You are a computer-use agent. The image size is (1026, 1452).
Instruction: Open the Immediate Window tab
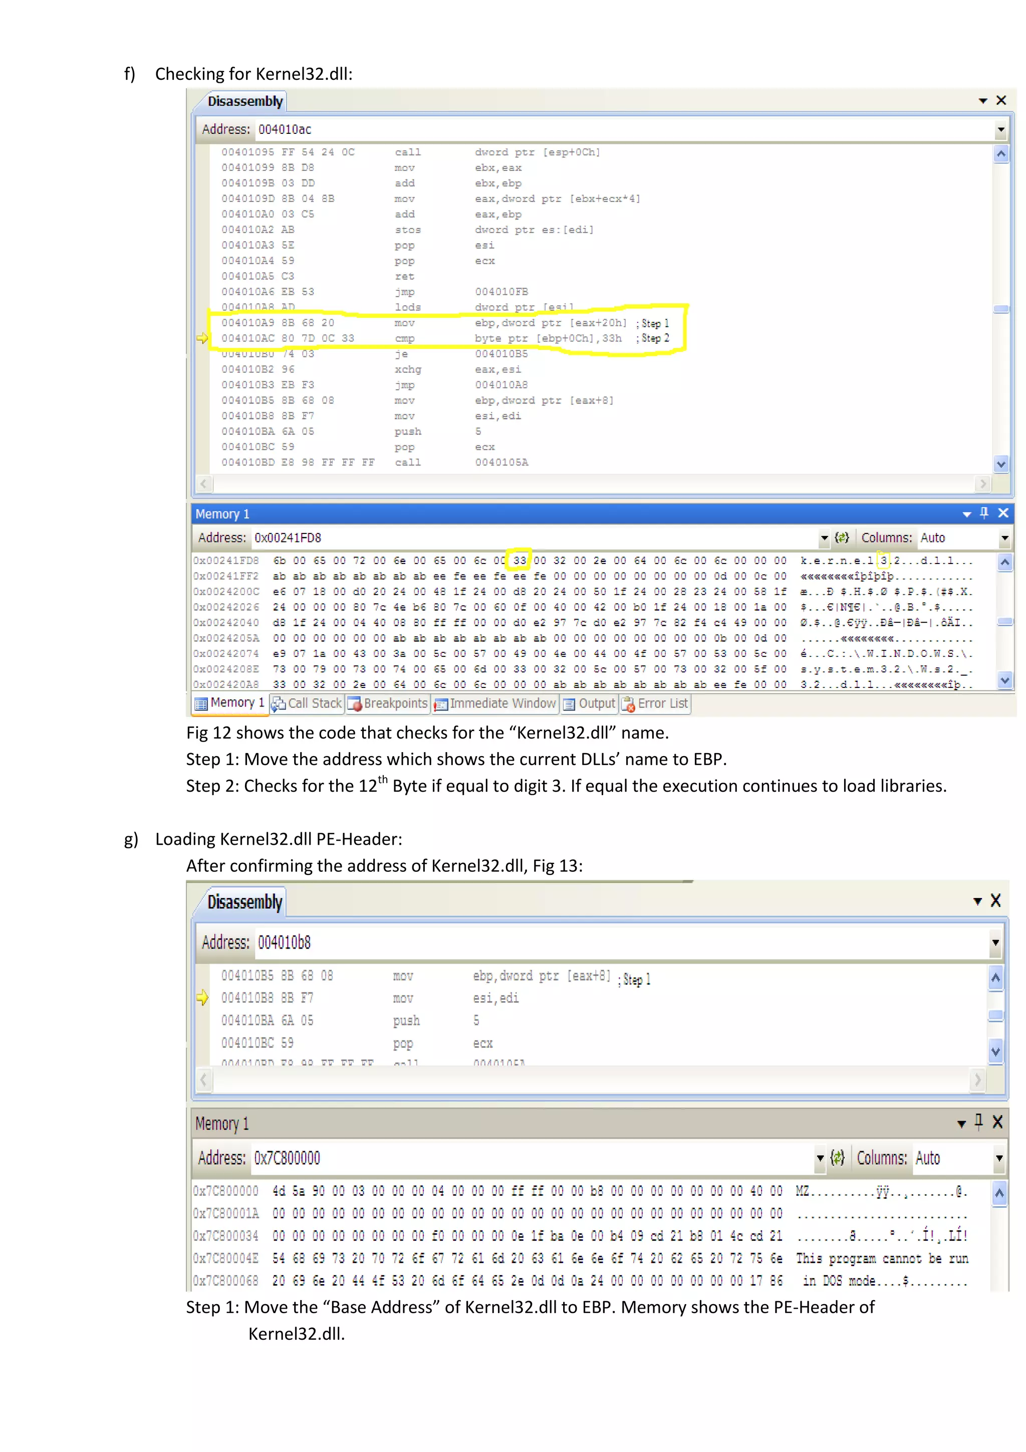[495, 703]
